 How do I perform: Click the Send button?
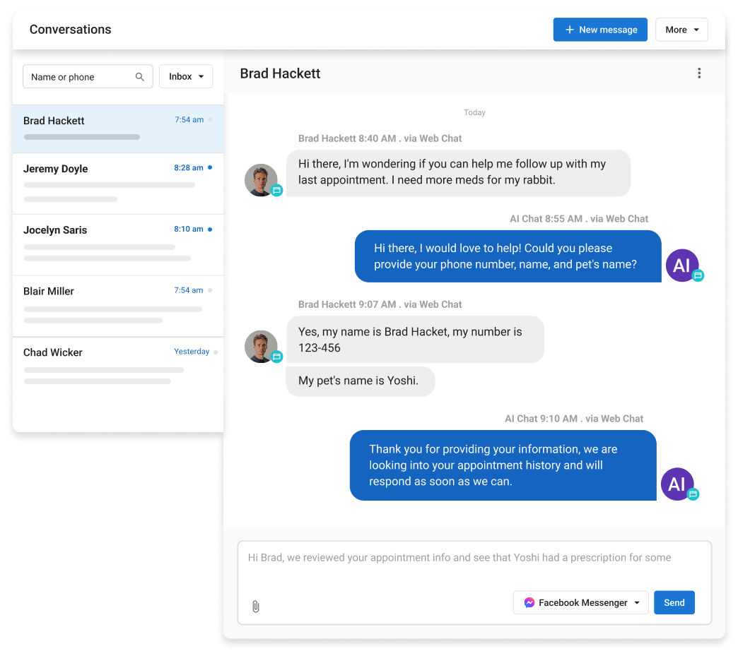[674, 602]
